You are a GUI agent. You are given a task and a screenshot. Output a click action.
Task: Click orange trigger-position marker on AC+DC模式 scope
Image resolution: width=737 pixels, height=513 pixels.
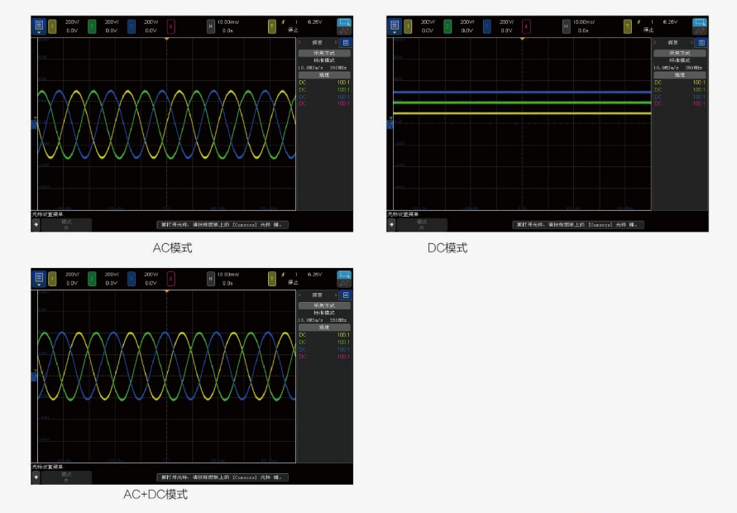tap(166, 291)
